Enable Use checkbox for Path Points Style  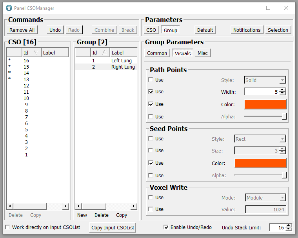(151, 80)
